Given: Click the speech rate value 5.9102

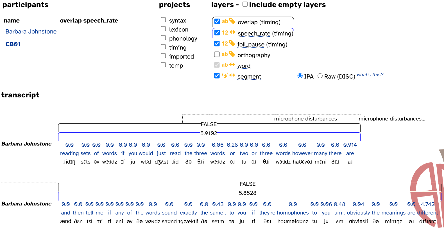Looking at the screenshot, I should [209, 133].
